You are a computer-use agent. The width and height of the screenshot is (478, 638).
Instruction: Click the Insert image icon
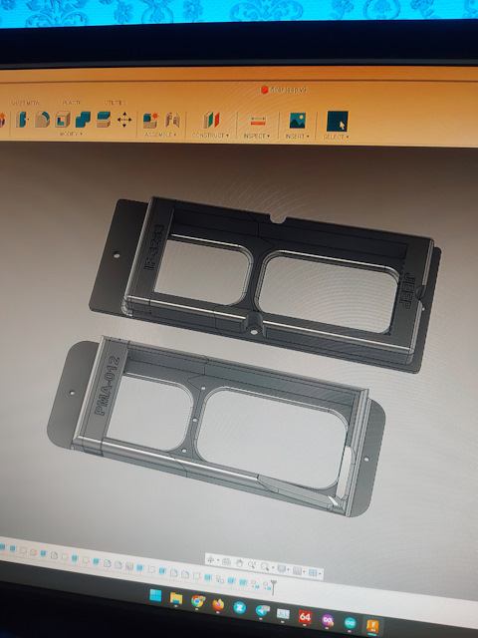pyautogui.click(x=298, y=121)
